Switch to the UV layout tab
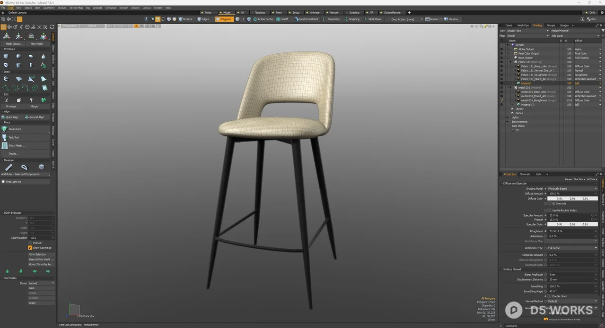 (x=242, y=13)
